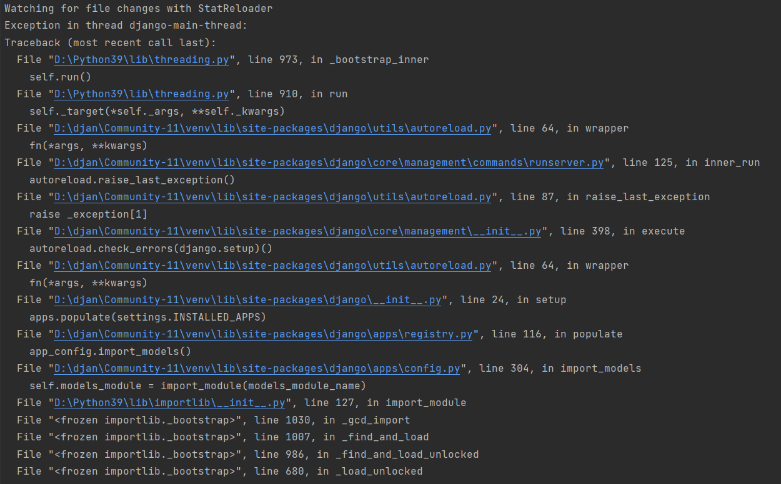Click the app_config.import_models() line

pos(111,352)
